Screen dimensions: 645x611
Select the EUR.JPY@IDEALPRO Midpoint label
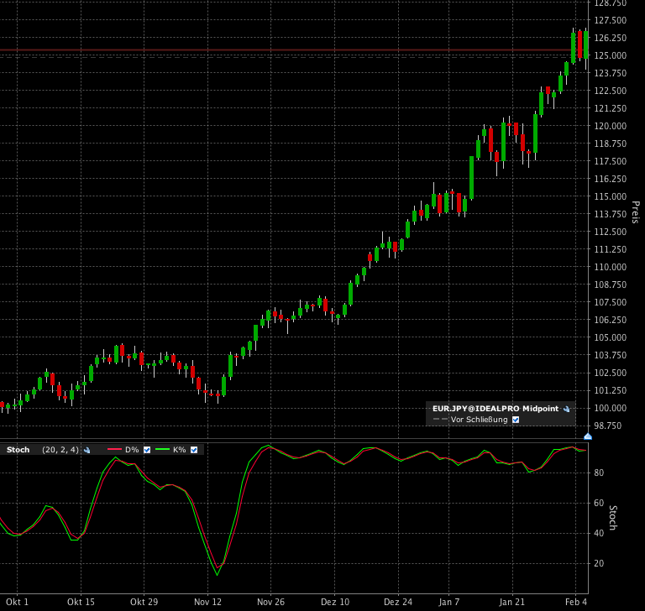click(x=496, y=409)
